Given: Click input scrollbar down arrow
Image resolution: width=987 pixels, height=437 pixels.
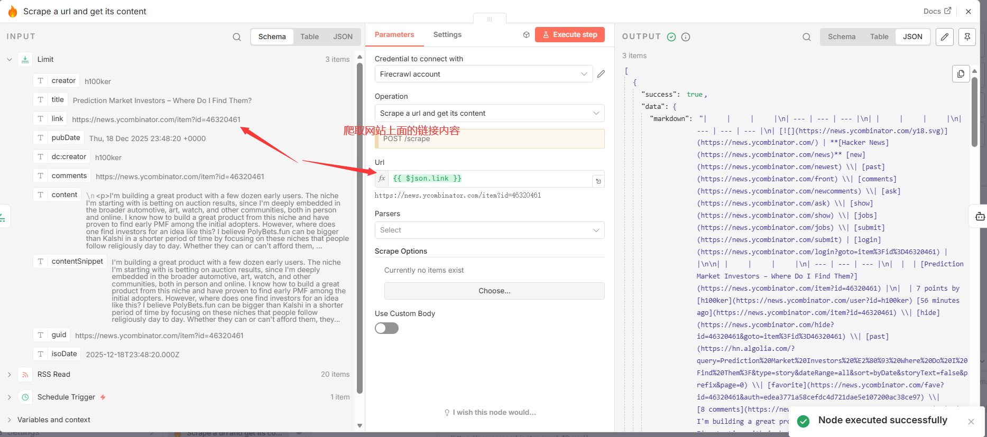Looking at the screenshot, I should [x=359, y=425].
